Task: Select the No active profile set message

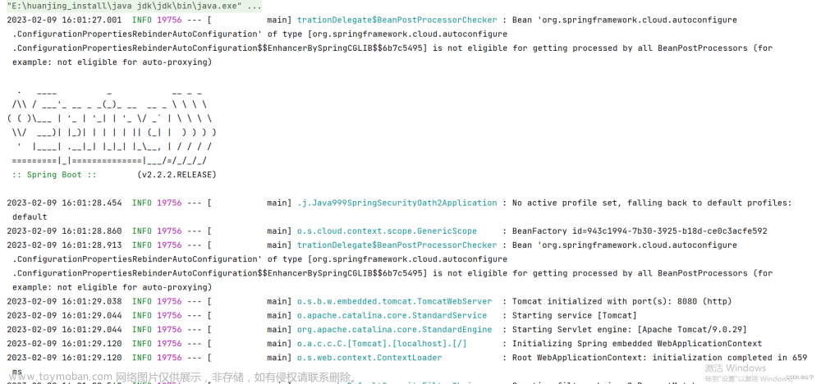Action: click(652, 203)
